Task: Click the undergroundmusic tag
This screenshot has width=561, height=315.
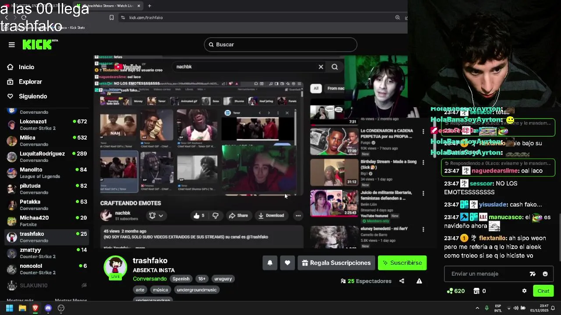Action: click(x=197, y=290)
